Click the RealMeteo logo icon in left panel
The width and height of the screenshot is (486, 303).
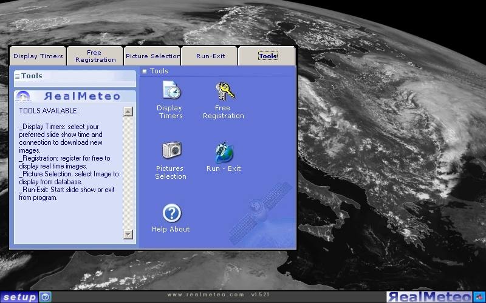coord(23,96)
